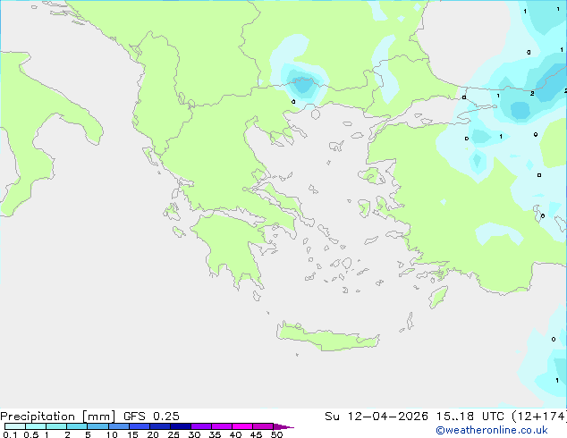This screenshot has height=438, width=567.
Task: Click the 'GFS 0.25' model label
Action: click(x=151, y=417)
